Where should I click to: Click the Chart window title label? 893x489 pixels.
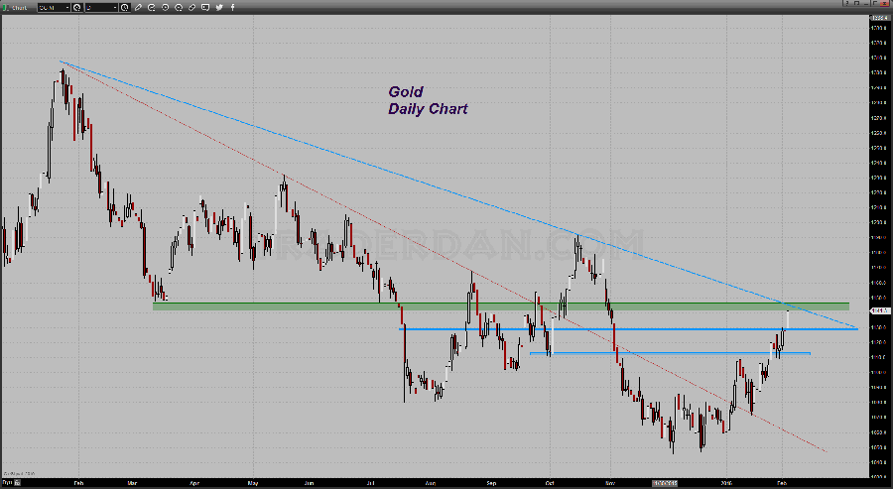pos(18,7)
